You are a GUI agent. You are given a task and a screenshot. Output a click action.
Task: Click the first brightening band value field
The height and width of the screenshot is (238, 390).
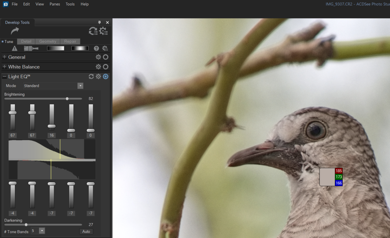click(13, 135)
